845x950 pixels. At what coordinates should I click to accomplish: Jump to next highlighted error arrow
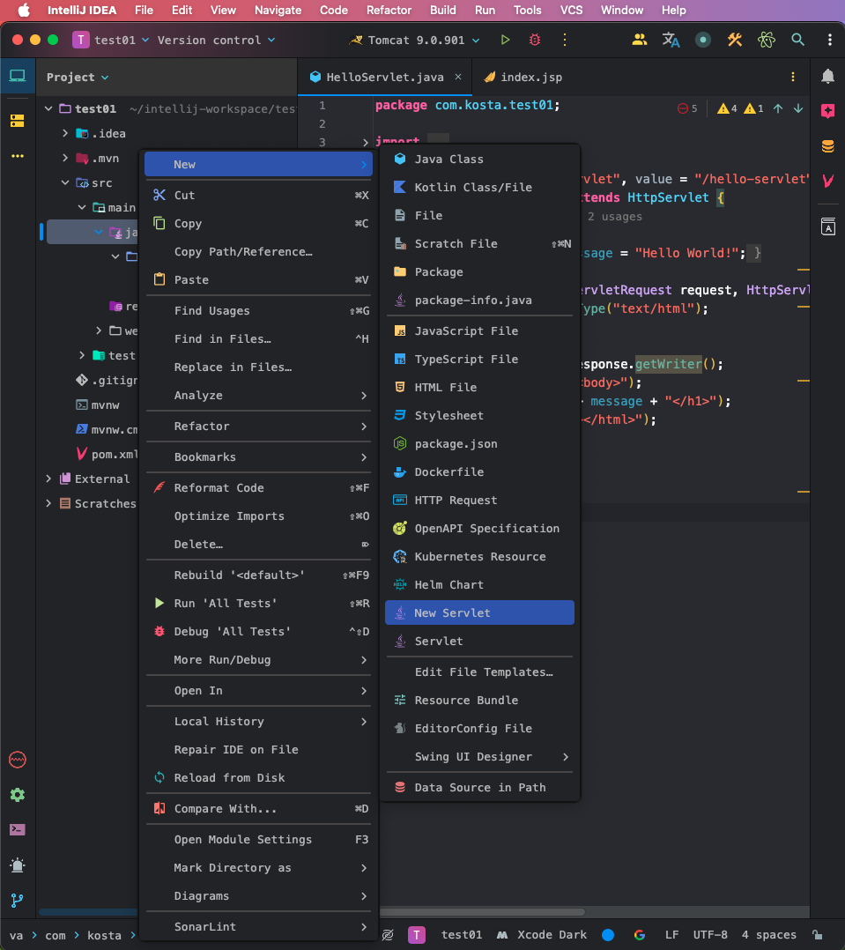(798, 108)
